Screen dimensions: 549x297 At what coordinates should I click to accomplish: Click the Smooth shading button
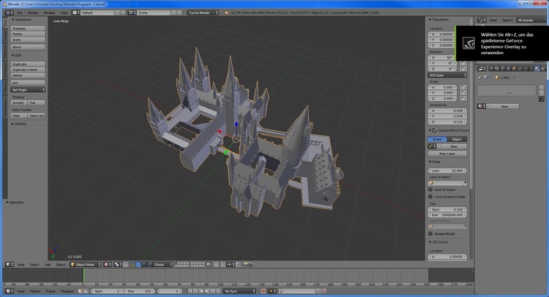pos(19,102)
